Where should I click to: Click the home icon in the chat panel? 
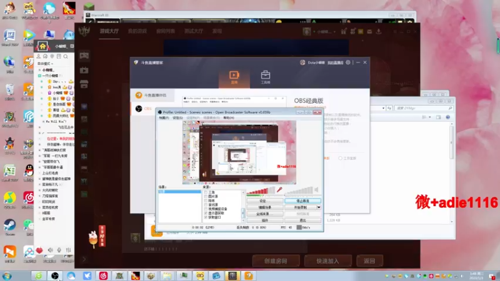42,46
